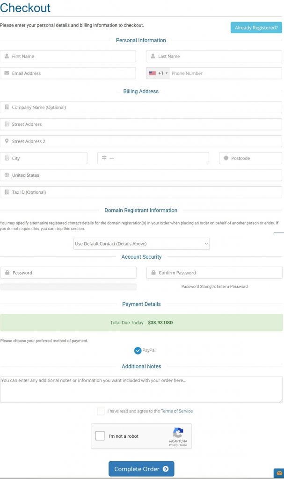Image resolution: width=284 pixels, height=479 pixels.
Task: Open the United States country selector
Action: [x=141, y=175]
